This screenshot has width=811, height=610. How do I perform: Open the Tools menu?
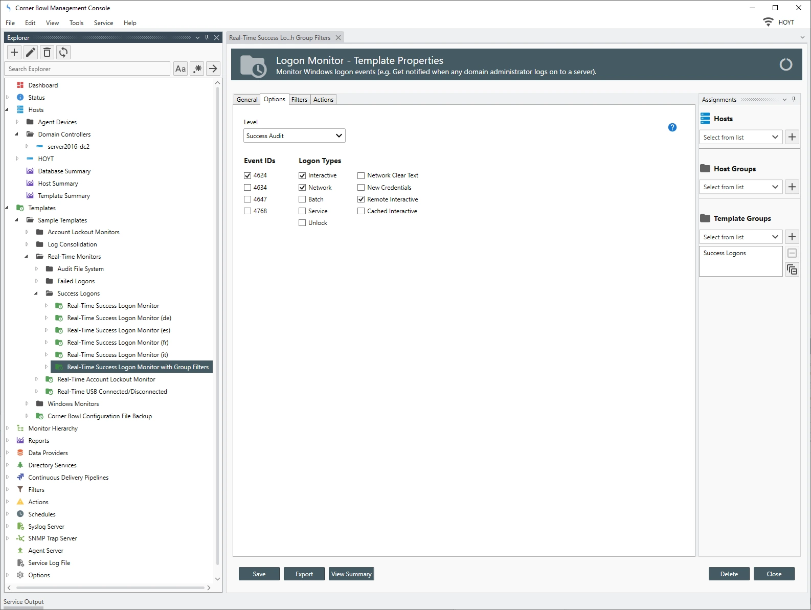(76, 23)
